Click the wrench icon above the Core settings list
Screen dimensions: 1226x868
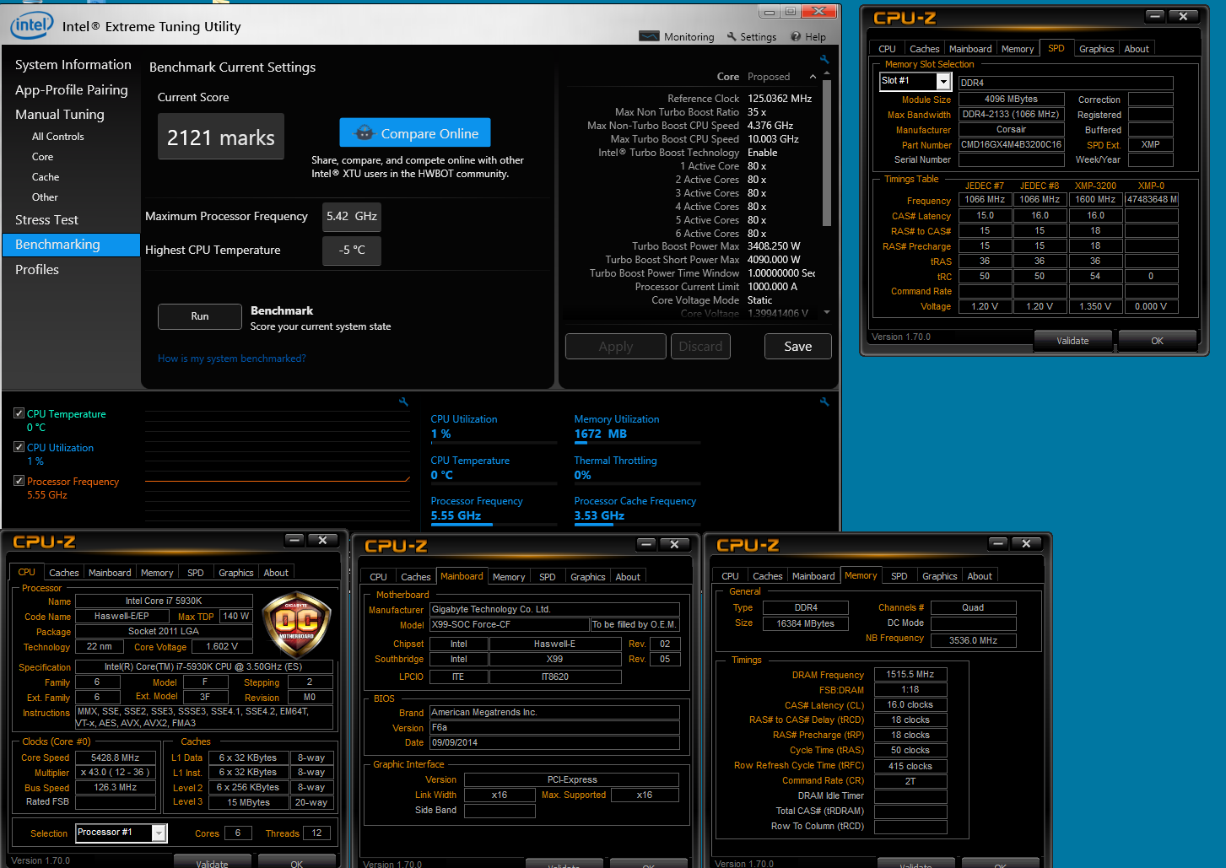[824, 60]
